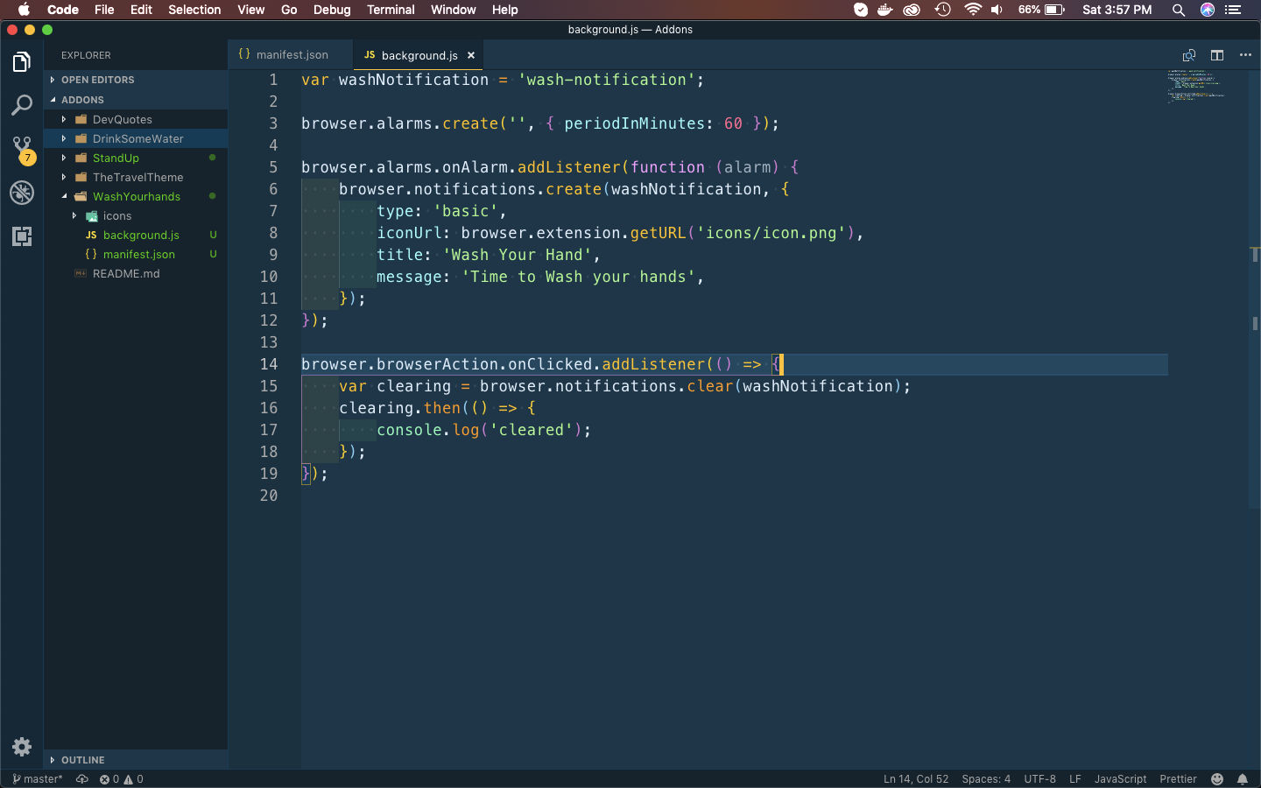Image resolution: width=1261 pixels, height=788 pixels.
Task: Close the background.js tab
Action: tap(471, 55)
